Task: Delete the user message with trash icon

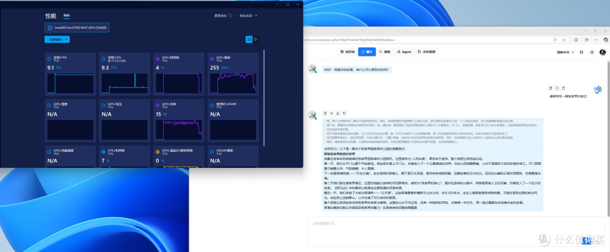Action: click(x=564, y=88)
